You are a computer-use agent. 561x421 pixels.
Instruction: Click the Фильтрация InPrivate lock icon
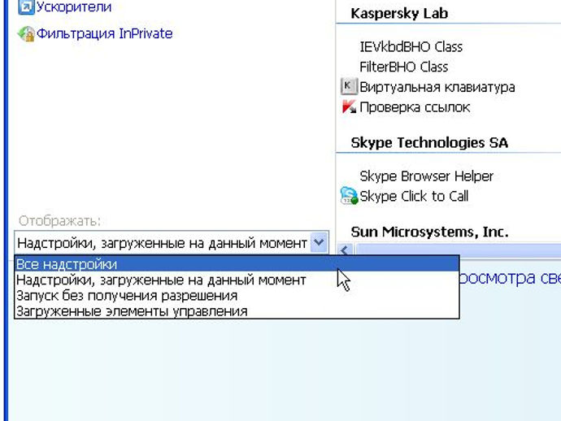pyautogui.click(x=26, y=34)
